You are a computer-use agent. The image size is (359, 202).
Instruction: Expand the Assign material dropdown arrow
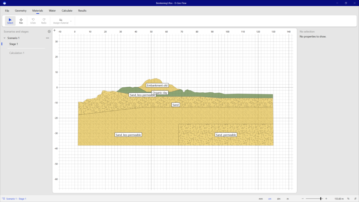point(71,21)
